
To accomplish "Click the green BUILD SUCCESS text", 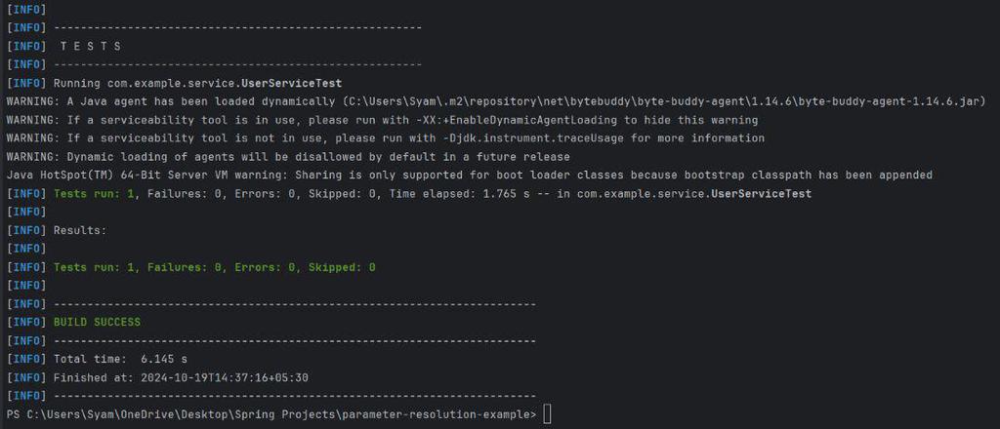I will [x=97, y=322].
